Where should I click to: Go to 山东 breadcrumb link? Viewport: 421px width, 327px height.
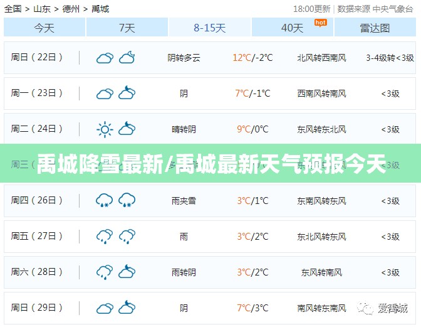coord(42,9)
